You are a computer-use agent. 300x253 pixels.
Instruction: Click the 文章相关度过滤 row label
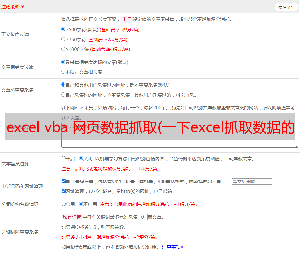[x=17, y=67]
